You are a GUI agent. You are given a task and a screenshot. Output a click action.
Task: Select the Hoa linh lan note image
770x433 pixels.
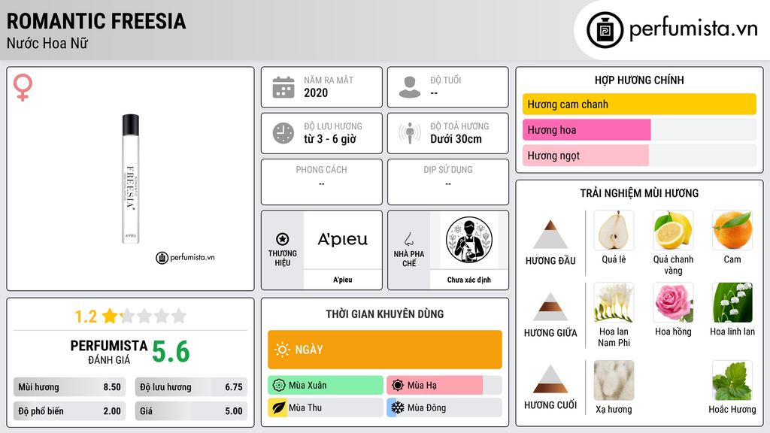pos(732,302)
